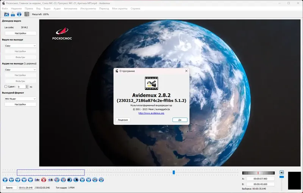Adjust the vertical volume slider
303x193 pixels.
(x=282, y=177)
